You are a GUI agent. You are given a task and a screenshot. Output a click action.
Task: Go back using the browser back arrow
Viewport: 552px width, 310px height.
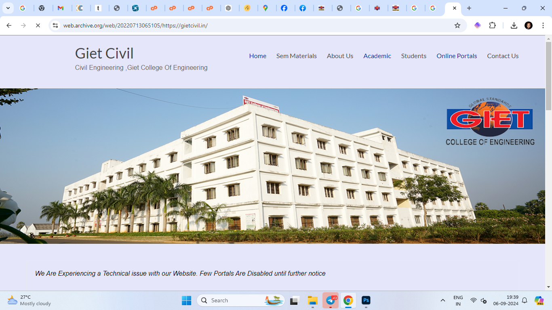pyautogui.click(x=9, y=25)
